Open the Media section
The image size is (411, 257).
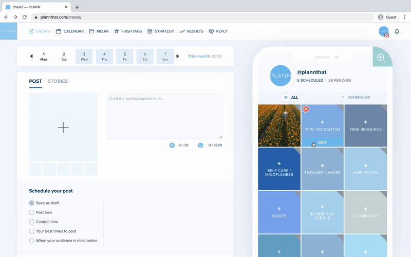[x=99, y=31]
